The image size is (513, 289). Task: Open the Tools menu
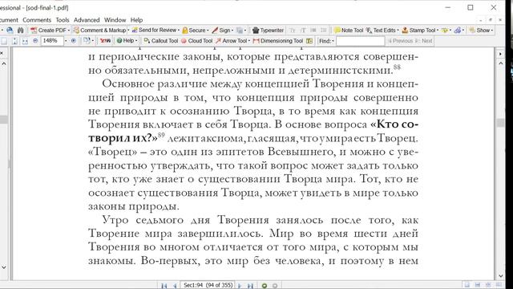coord(63,20)
